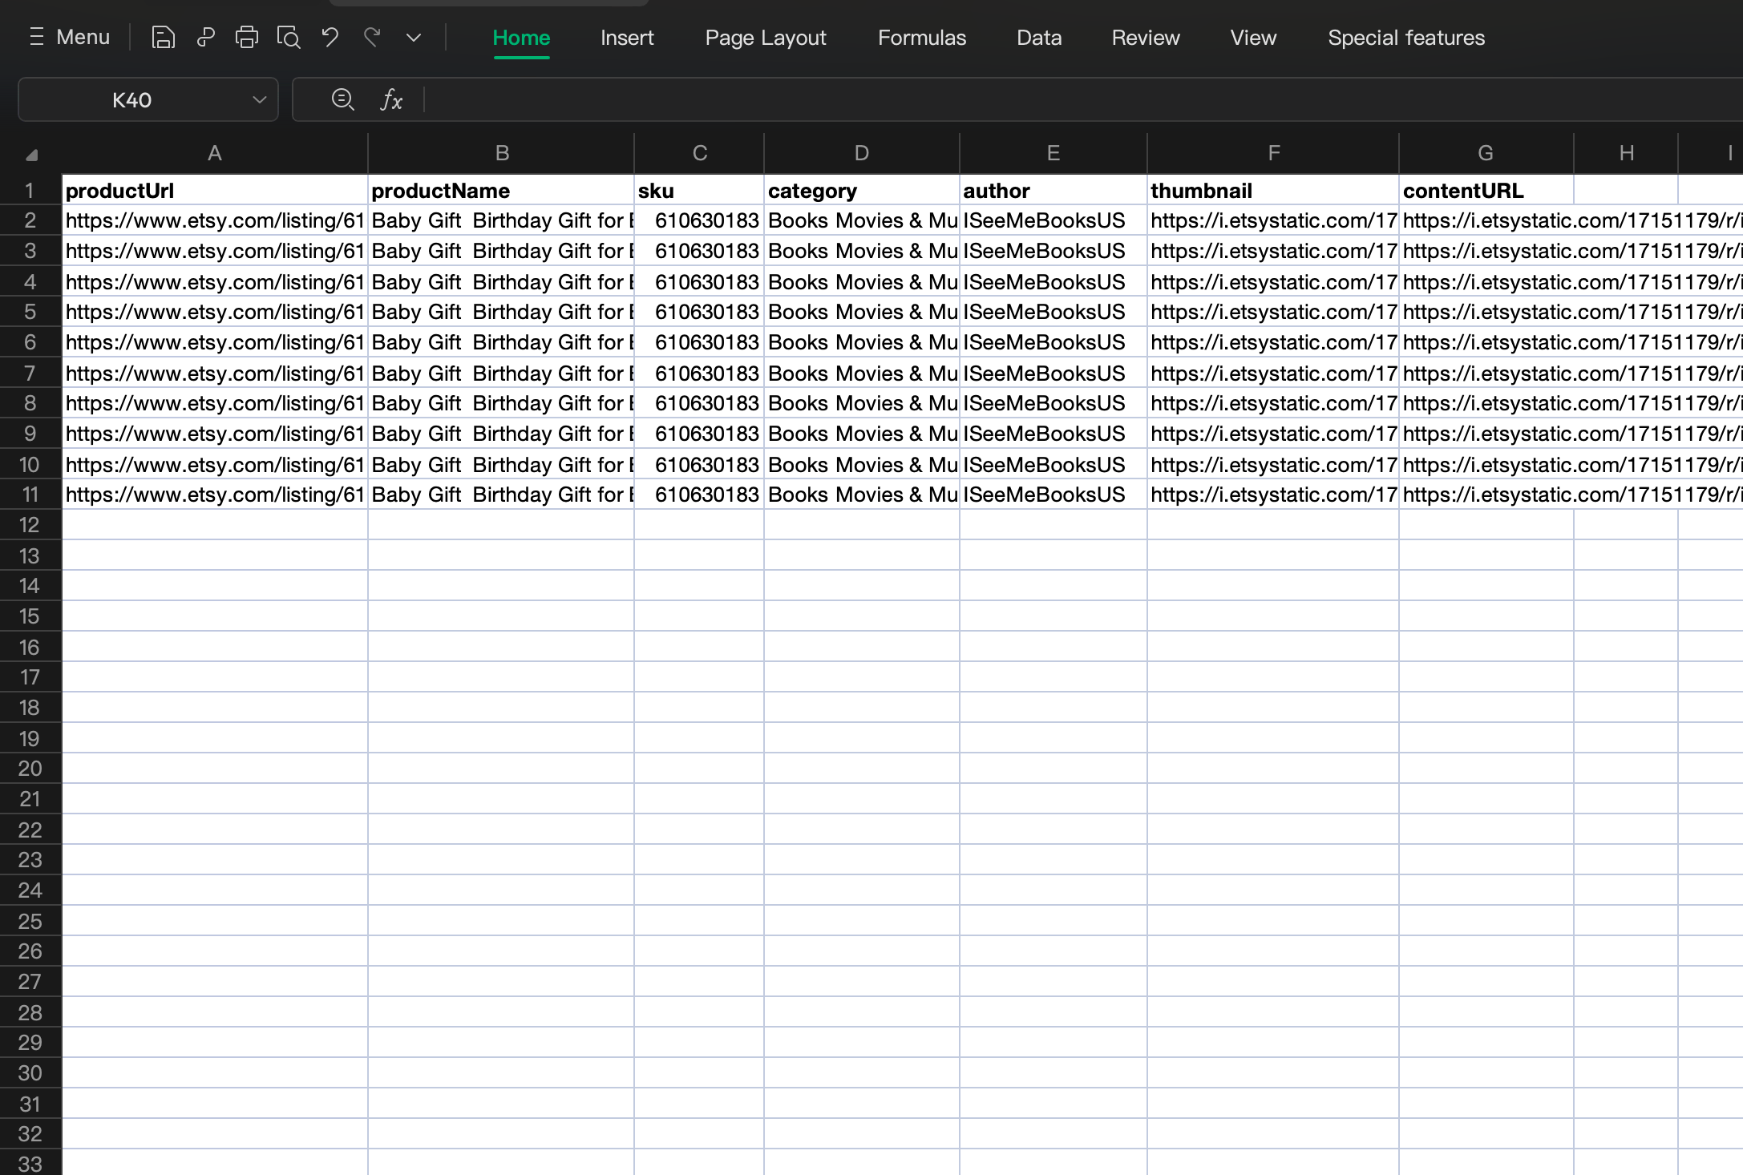Image resolution: width=1743 pixels, height=1175 pixels.
Task: Click the Undo arrow icon
Action: pos(330,38)
